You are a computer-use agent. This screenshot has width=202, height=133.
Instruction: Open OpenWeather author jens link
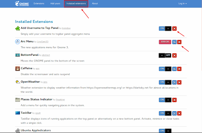[45, 82]
